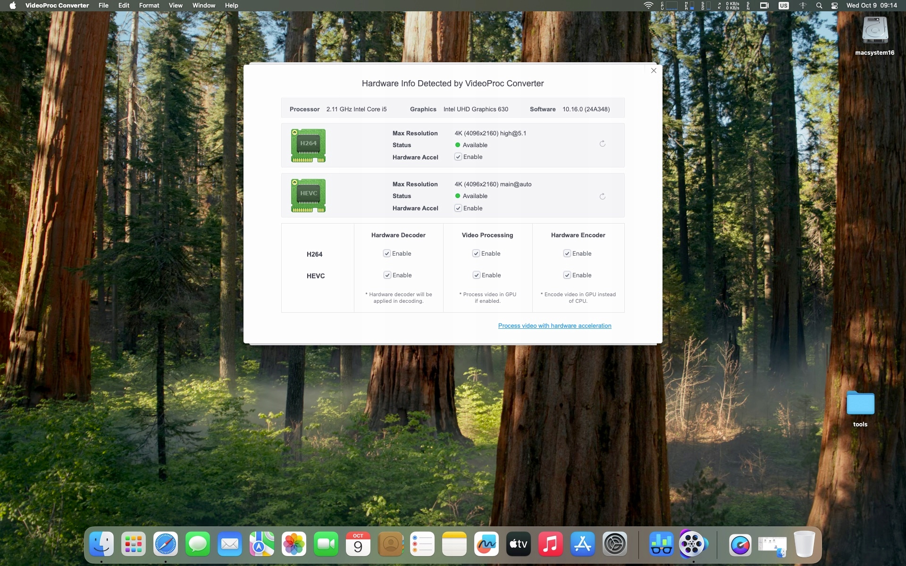Toggle the H264 Hardware Encoder Enable checkbox

click(x=567, y=254)
